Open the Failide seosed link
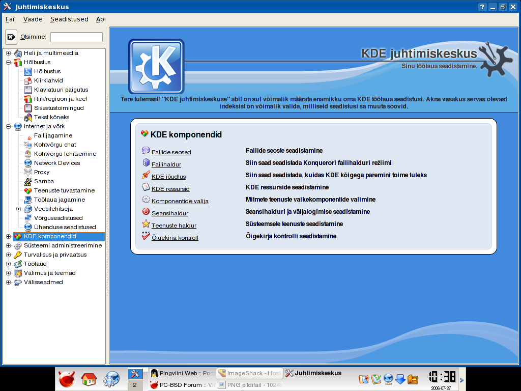This screenshot has width=521, height=391. (x=171, y=152)
